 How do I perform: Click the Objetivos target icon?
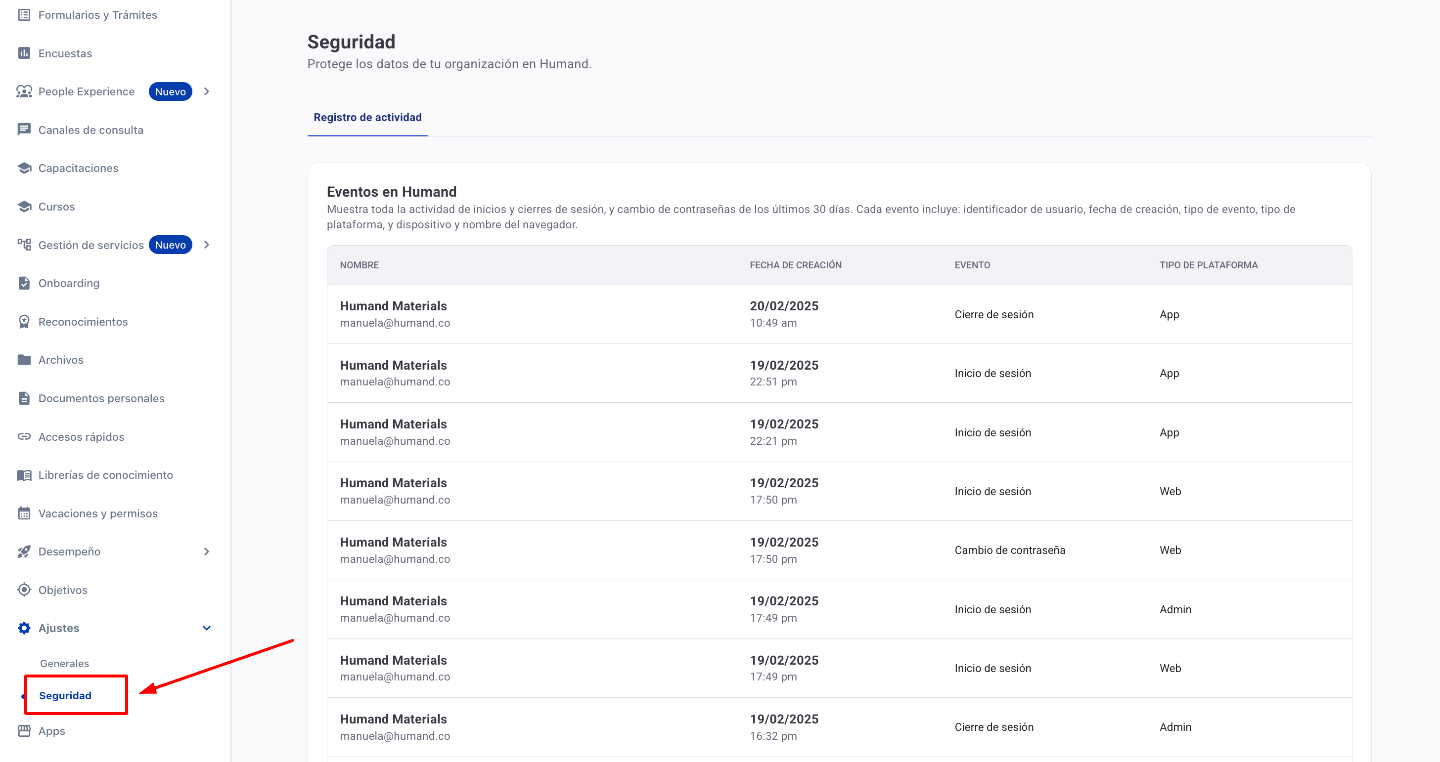coord(24,590)
